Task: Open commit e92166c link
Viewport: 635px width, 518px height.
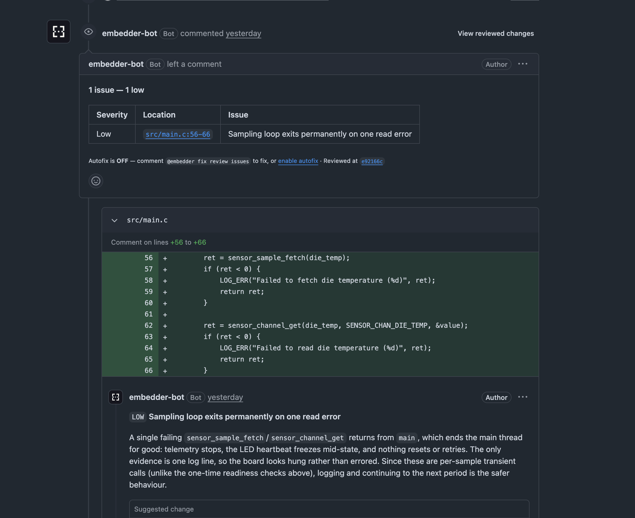Action: coord(372,161)
